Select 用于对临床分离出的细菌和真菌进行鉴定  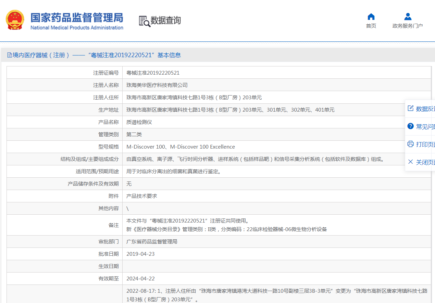coord(175,172)
